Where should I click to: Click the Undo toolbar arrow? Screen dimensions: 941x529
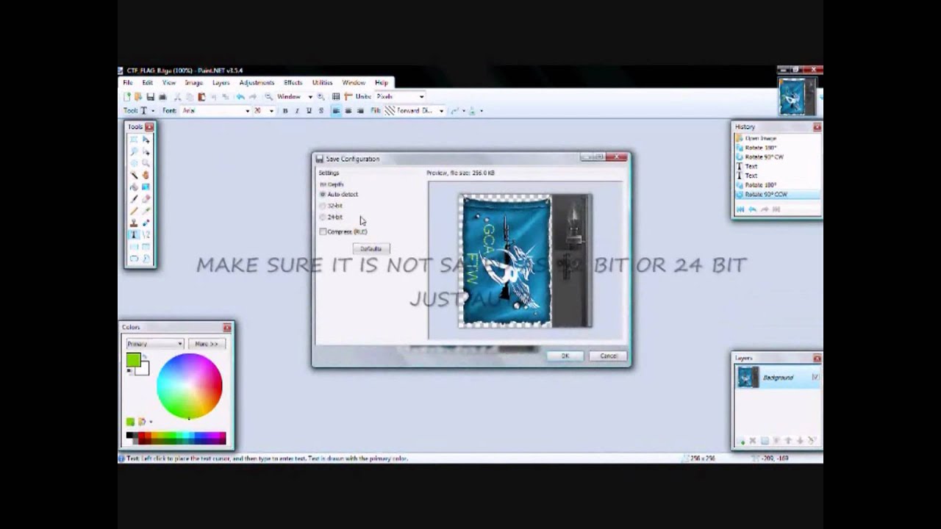coord(240,96)
